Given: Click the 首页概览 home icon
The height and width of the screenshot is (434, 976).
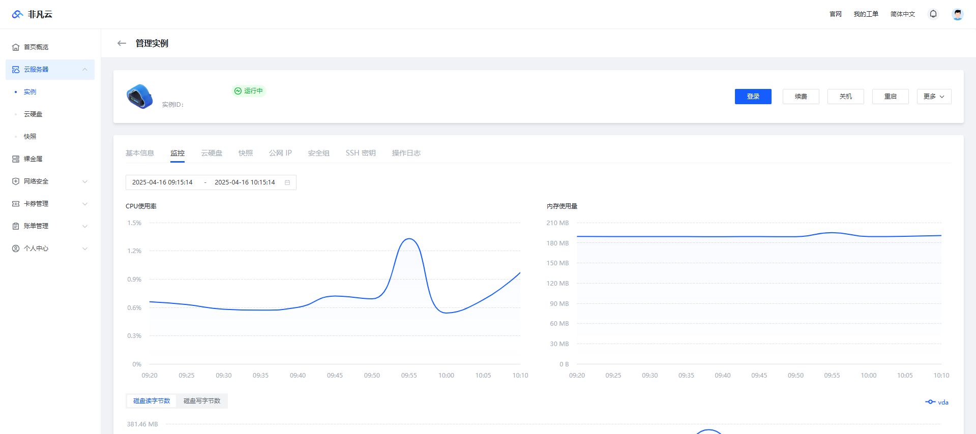Looking at the screenshot, I should pos(16,47).
